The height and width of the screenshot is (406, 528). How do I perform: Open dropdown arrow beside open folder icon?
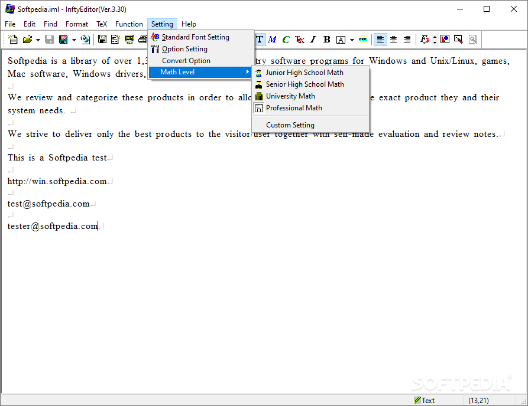point(38,40)
